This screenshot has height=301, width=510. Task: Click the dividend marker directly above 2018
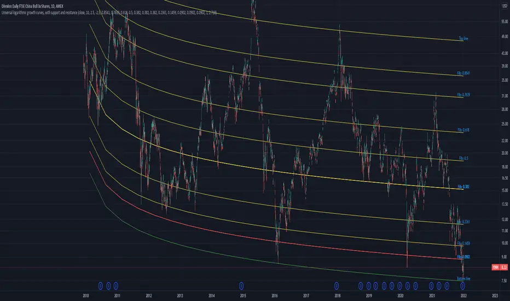point(337,286)
